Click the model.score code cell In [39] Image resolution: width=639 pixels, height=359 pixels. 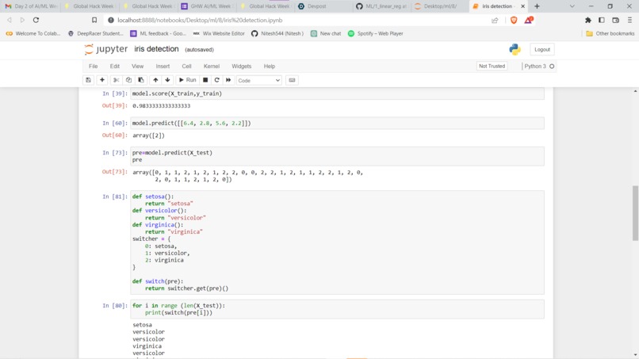pos(337,94)
